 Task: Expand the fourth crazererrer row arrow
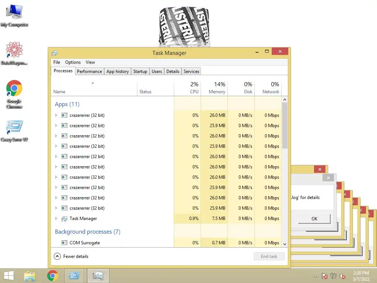[56, 146]
